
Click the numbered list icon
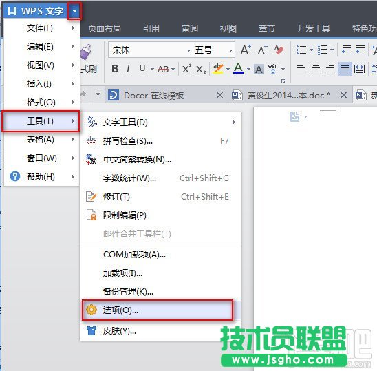(322, 50)
